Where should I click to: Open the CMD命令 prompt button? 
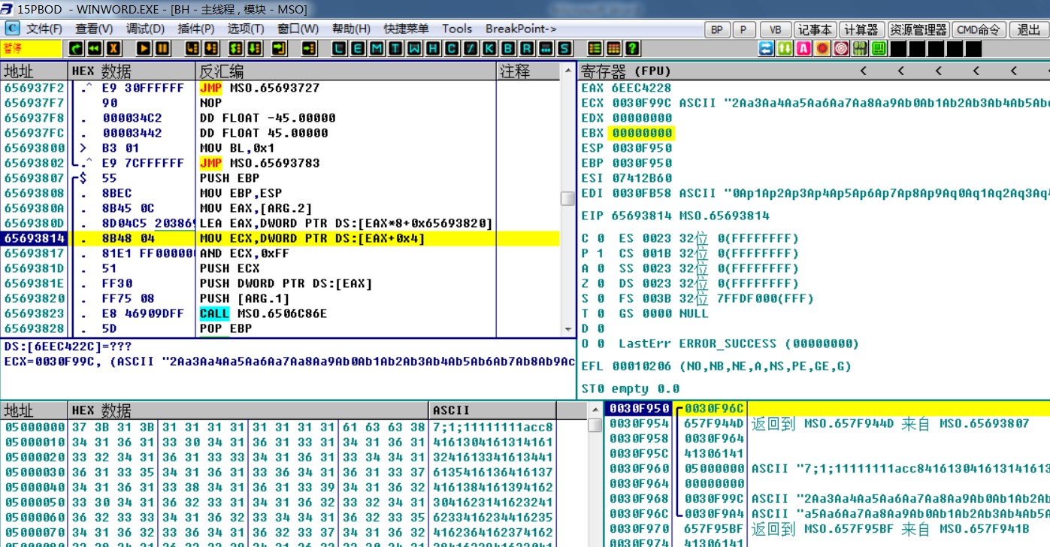[x=978, y=29]
